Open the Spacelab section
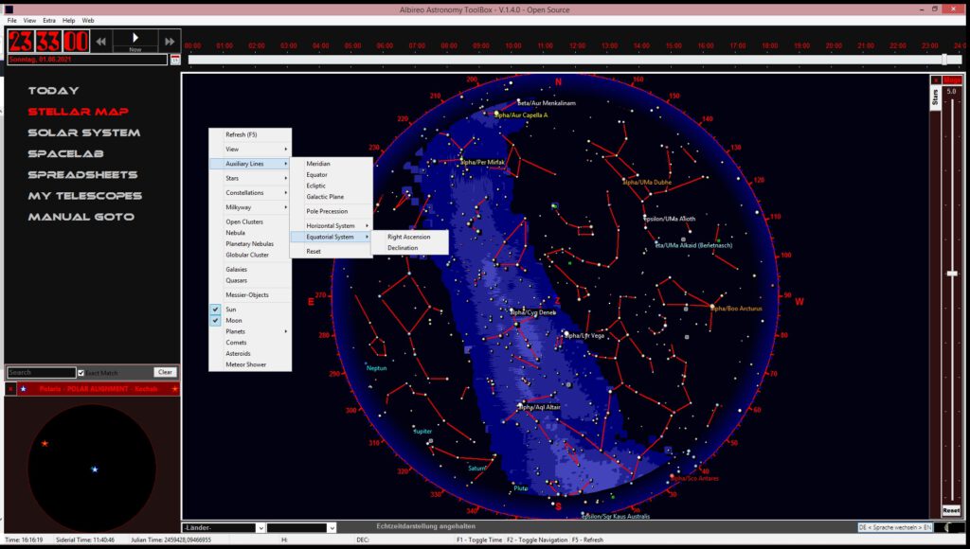The image size is (970, 549). pyautogui.click(x=65, y=153)
